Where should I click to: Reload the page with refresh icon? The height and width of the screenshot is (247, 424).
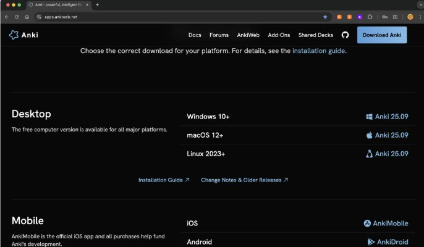tap(17, 17)
